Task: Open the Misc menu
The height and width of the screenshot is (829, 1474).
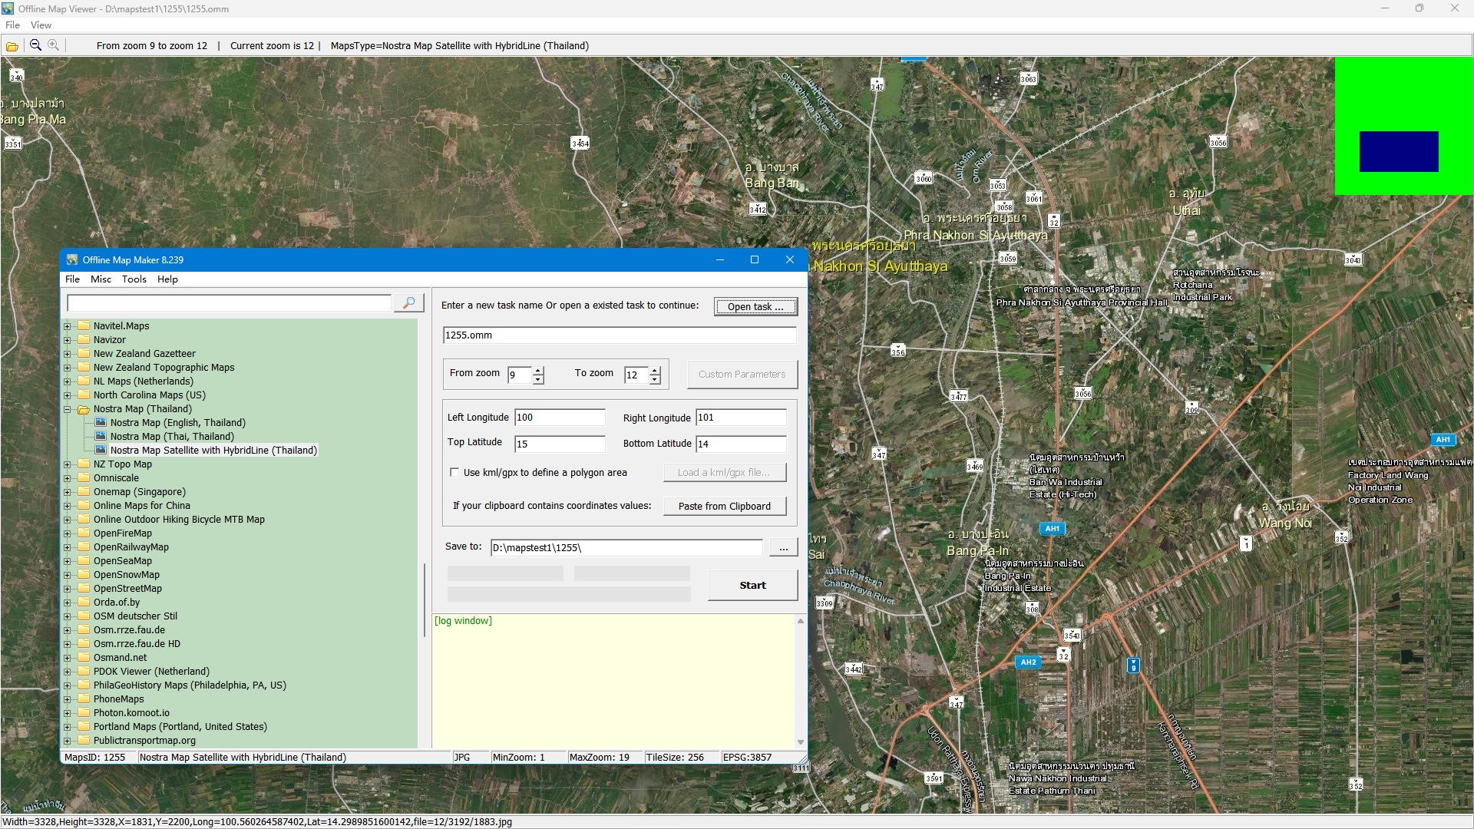Action: (x=101, y=279)
